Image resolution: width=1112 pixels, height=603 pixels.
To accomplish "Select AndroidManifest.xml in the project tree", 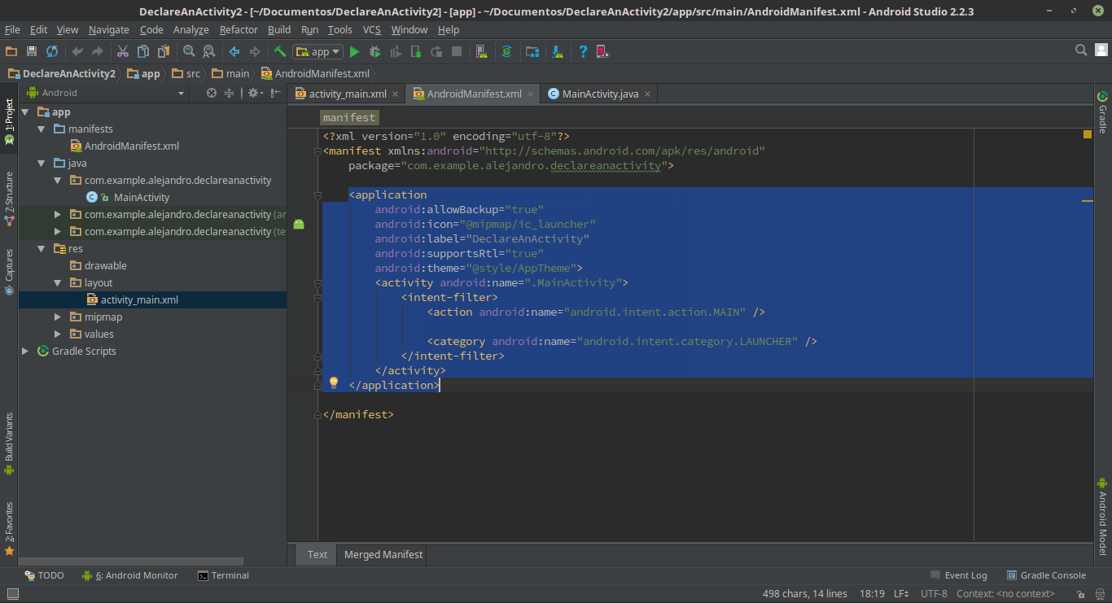I will (124, 146).
